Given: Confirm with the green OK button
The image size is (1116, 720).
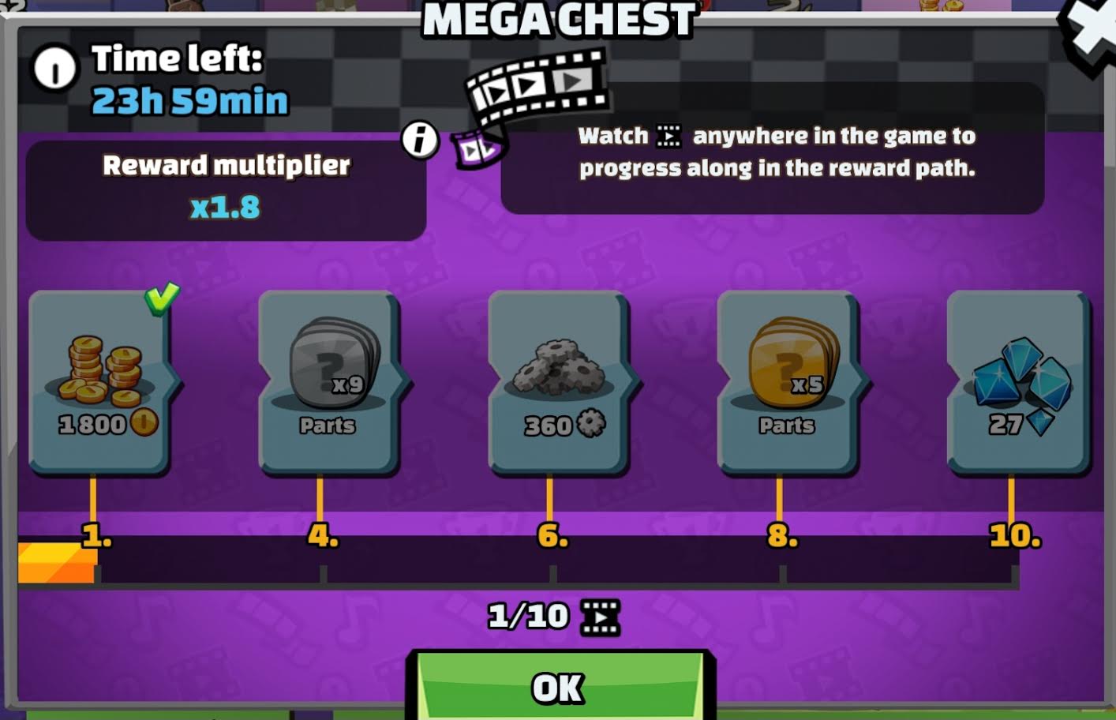Looking at the screenshot, I should [559, 684].
